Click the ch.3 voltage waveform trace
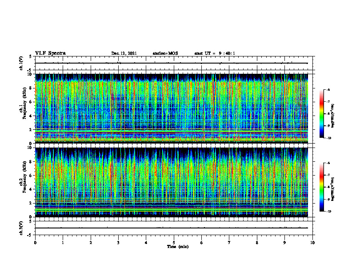 pos(172,228)
